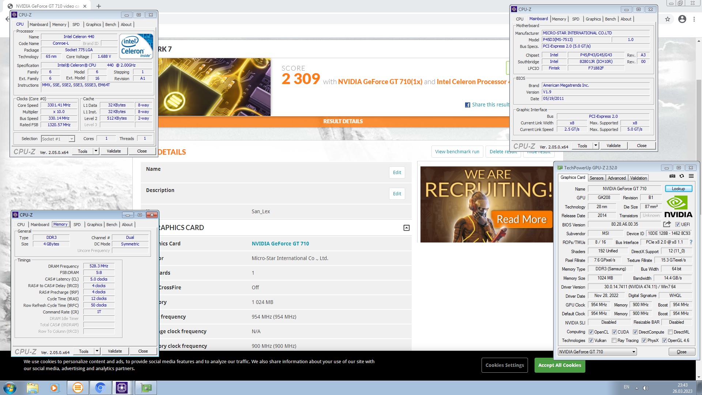Click Validate in the Memory CPU-Z window
Screen dimensions: 702x395
click(x=115, y=351)
